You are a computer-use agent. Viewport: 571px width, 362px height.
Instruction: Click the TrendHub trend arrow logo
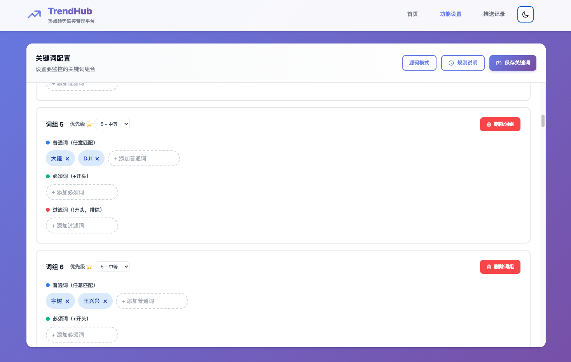(x=34, y=15)
